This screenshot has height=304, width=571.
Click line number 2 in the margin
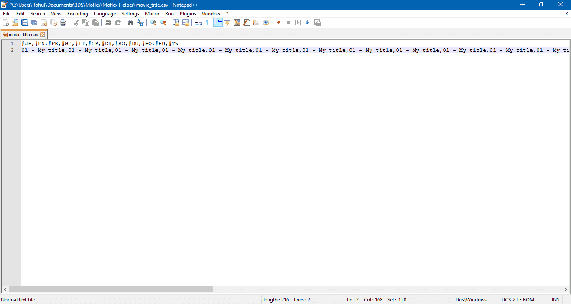point(12,50)
